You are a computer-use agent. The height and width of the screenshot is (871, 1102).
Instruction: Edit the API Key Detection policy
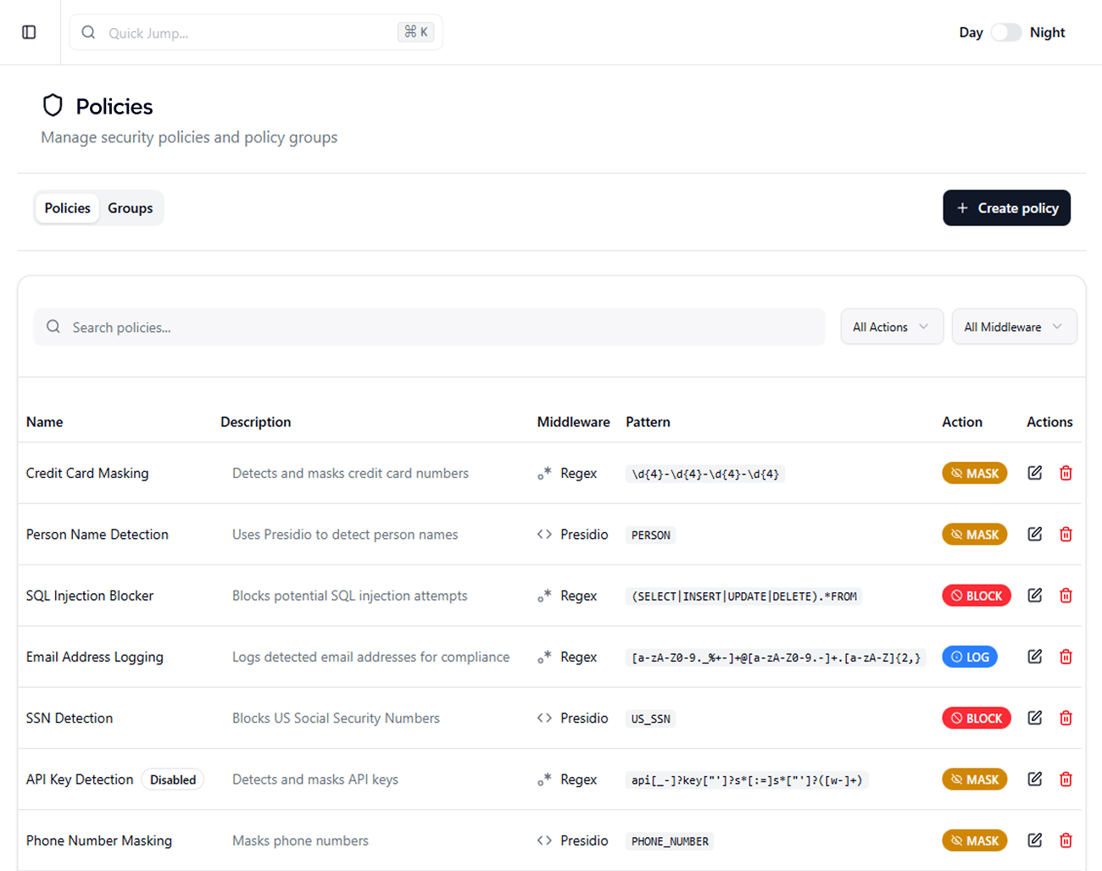[1035, 779]
